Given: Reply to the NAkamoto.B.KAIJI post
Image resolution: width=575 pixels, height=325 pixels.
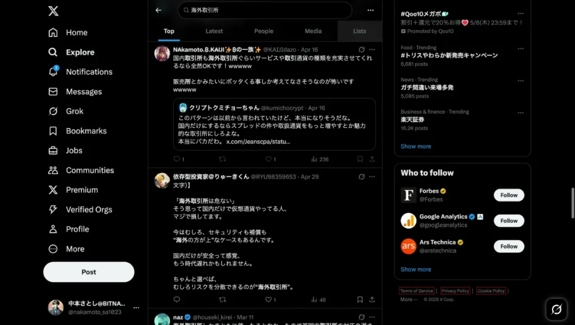Looking at the screenshot, I should click(x=177, y=159).
